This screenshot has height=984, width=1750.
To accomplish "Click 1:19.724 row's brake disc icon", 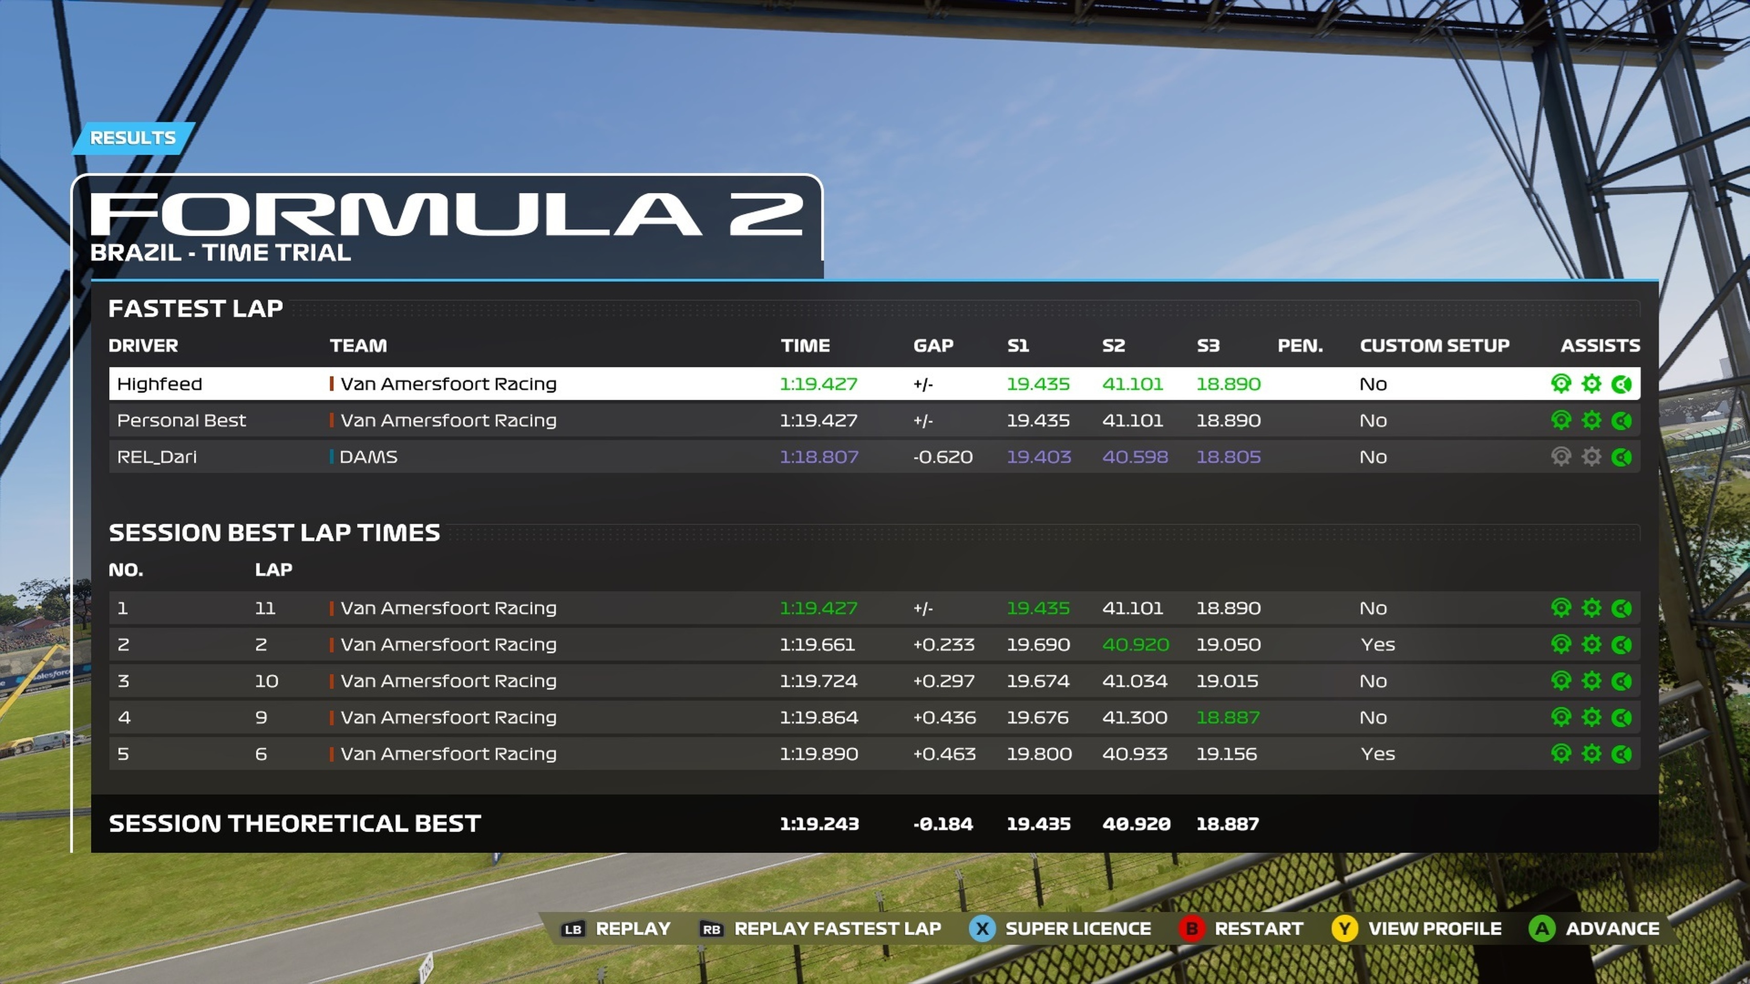I will [1622, 681].
